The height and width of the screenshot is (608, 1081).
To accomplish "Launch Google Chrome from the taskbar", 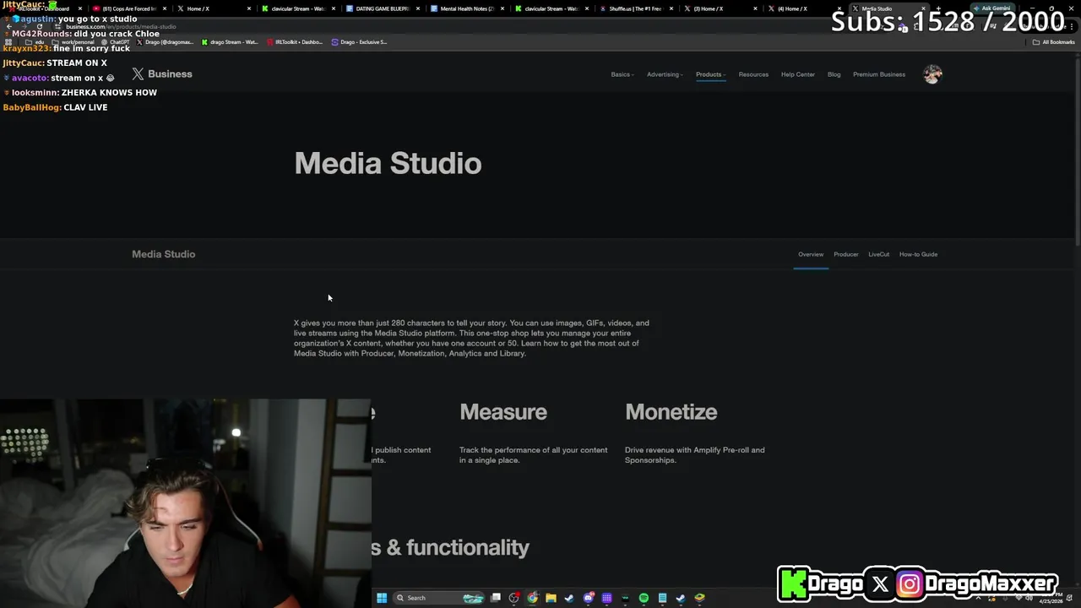I will (x=532, y=598).
